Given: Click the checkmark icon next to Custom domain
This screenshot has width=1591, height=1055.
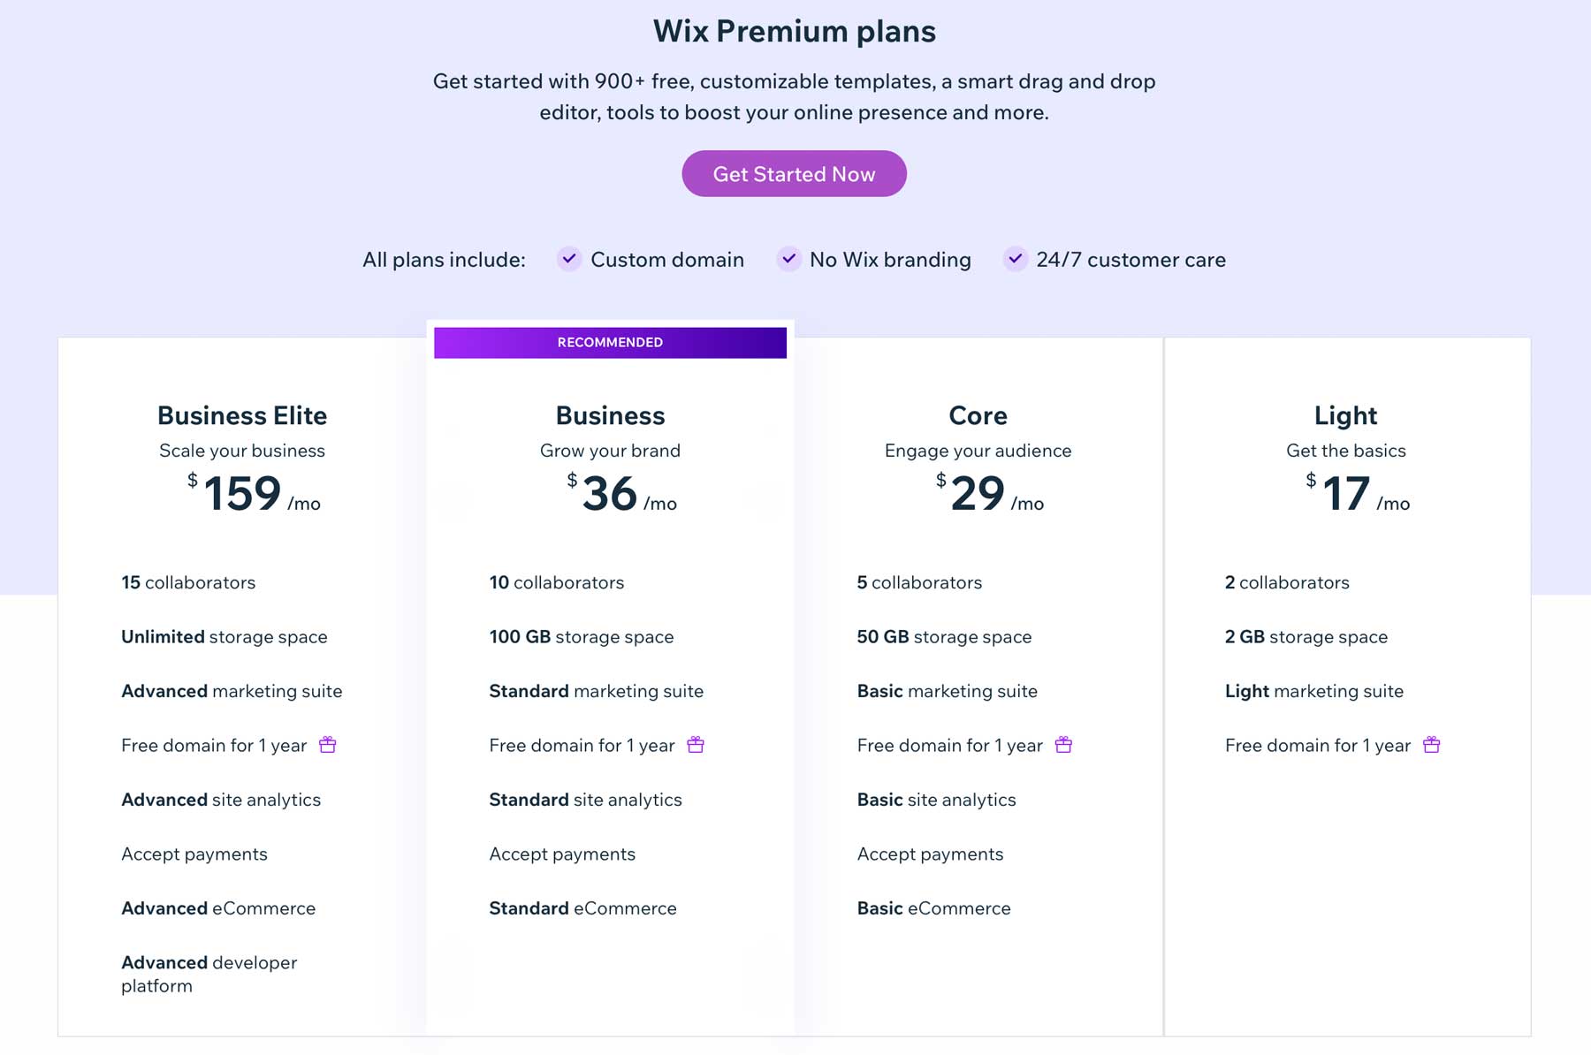Looking at the screenshot, I should pos(568,259).
